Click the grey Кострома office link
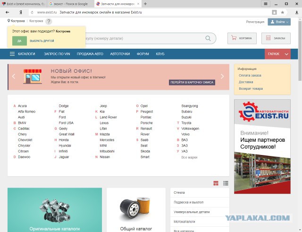Viewport: 302px width, 232px height. [36, 21]
